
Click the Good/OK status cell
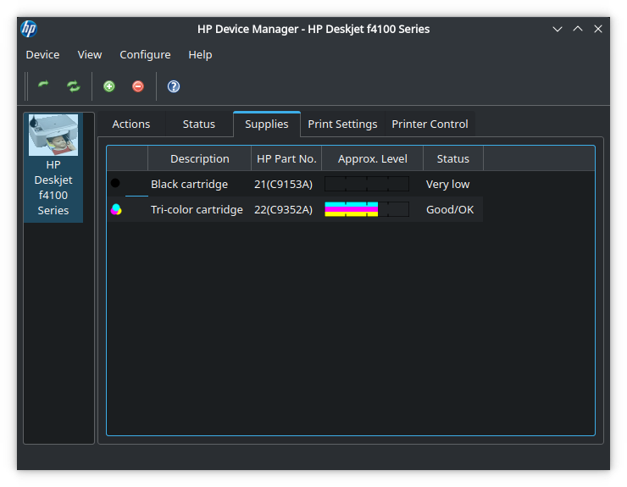(450, 210)
